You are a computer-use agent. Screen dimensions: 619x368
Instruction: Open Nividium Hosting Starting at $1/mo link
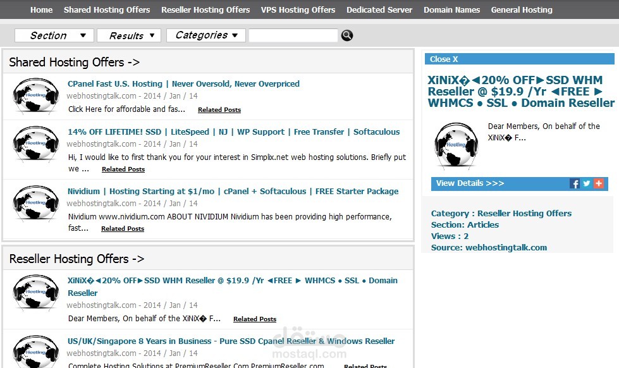click(233, 192)
